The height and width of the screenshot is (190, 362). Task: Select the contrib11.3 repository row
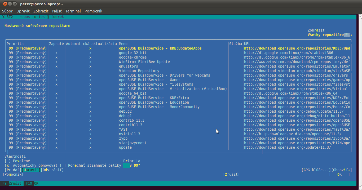(178, 125)
